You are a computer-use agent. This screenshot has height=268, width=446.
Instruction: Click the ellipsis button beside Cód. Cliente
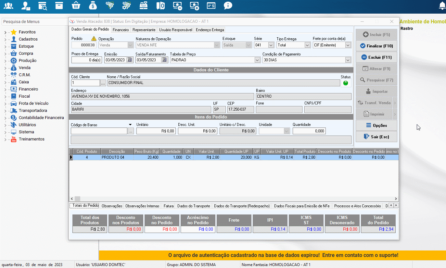[103, 83]
